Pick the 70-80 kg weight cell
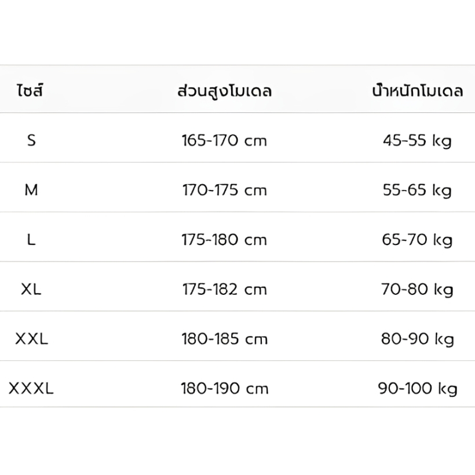 tap(417, 289)
